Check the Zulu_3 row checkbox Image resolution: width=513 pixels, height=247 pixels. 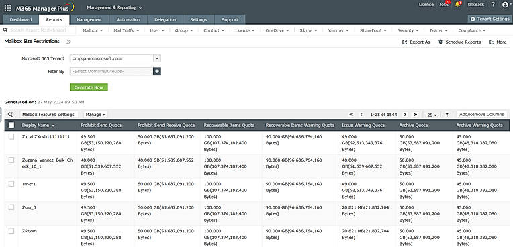[x=11, y=207]
